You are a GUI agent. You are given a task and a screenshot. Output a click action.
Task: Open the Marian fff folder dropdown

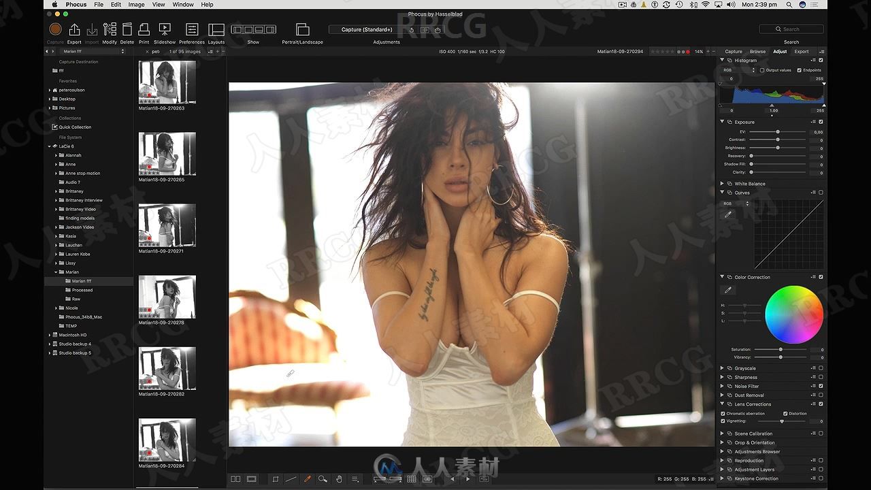tap(93, 51)
